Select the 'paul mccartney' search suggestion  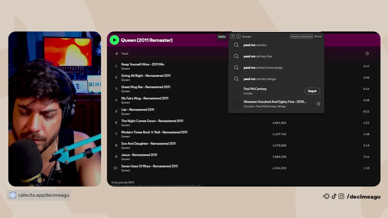pyautogui.click(x=255, y=45)
